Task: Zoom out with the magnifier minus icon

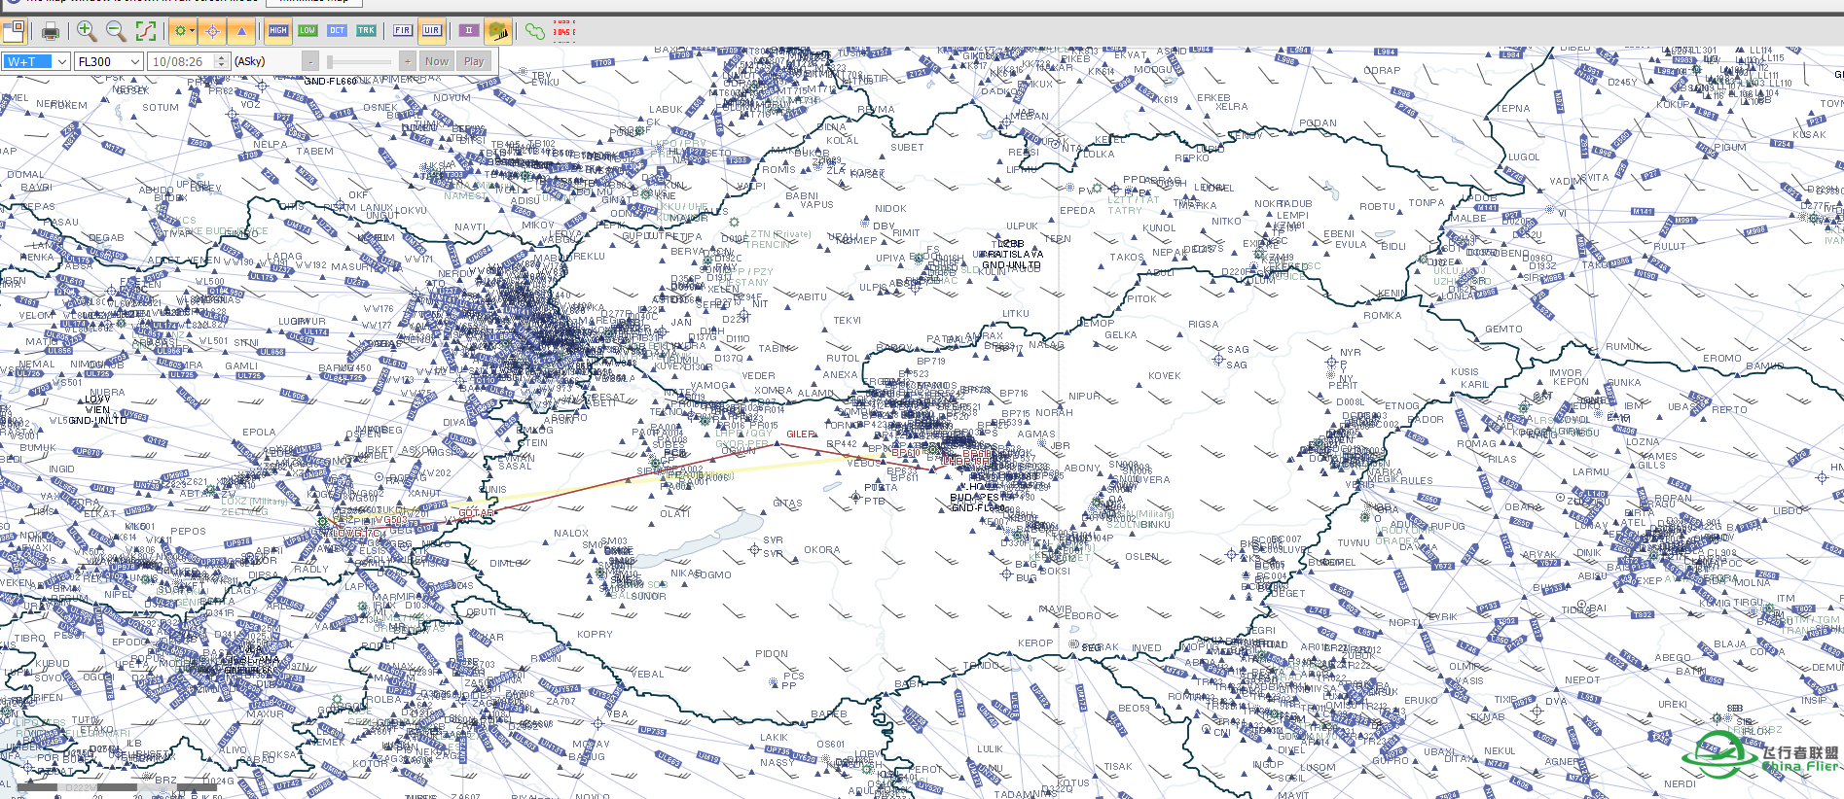Action: tap(116, 31)
